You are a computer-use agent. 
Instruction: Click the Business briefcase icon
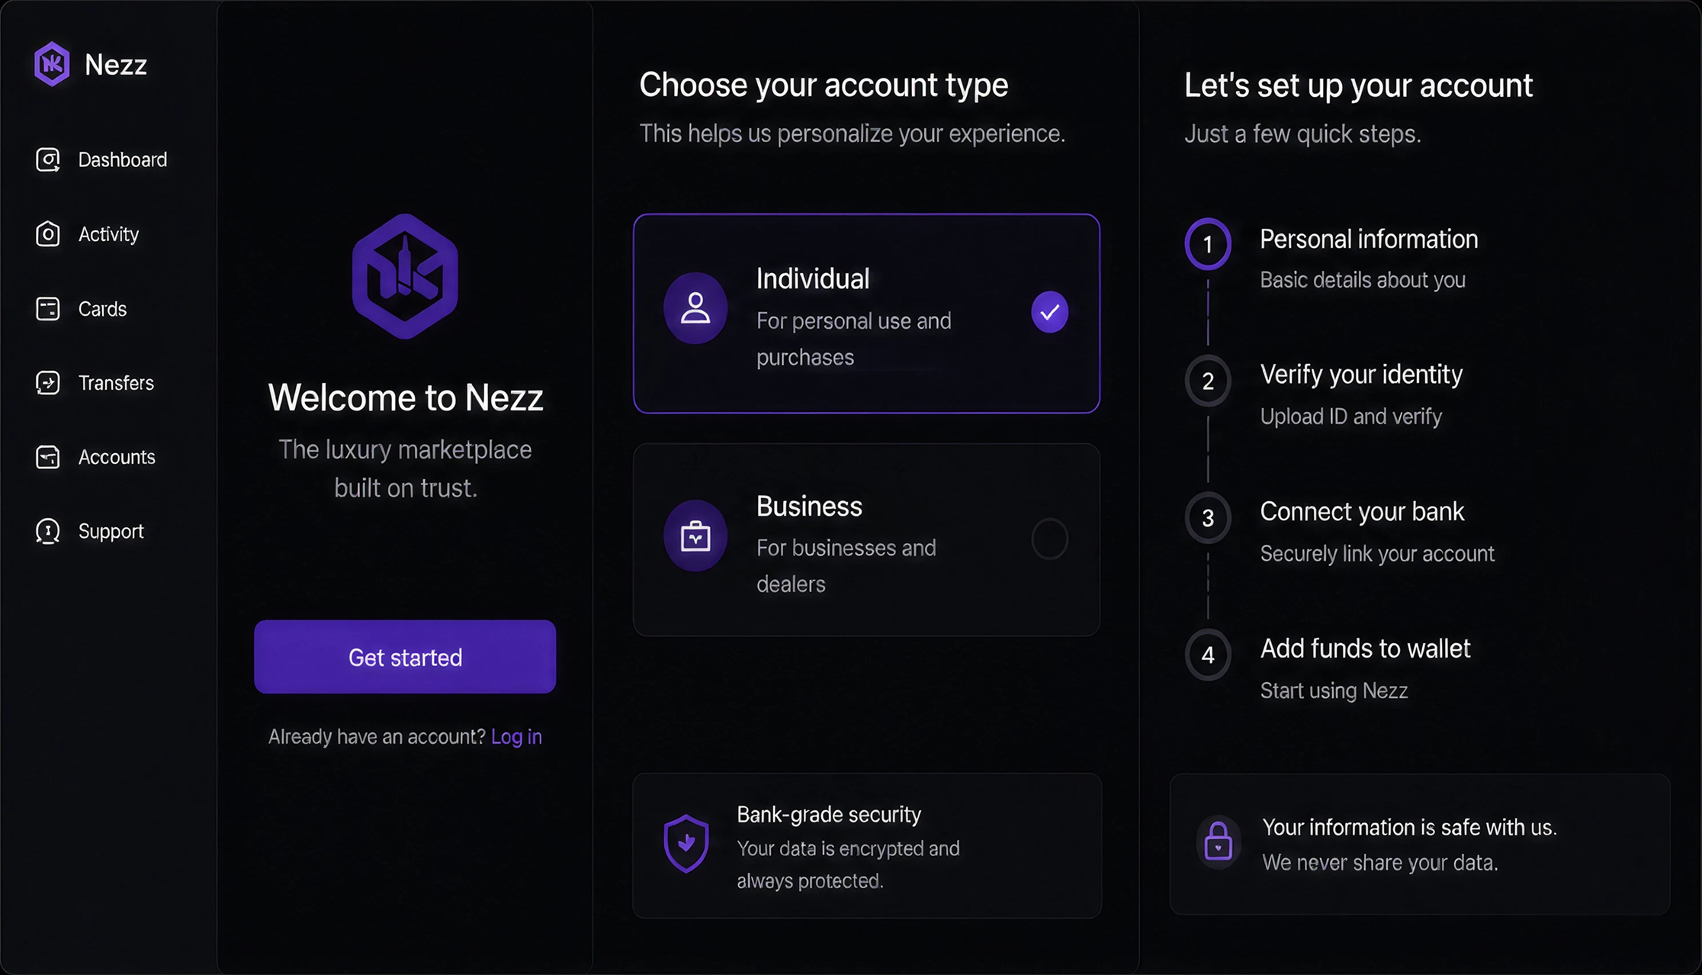pyautogui.click(x=695, y=536)
